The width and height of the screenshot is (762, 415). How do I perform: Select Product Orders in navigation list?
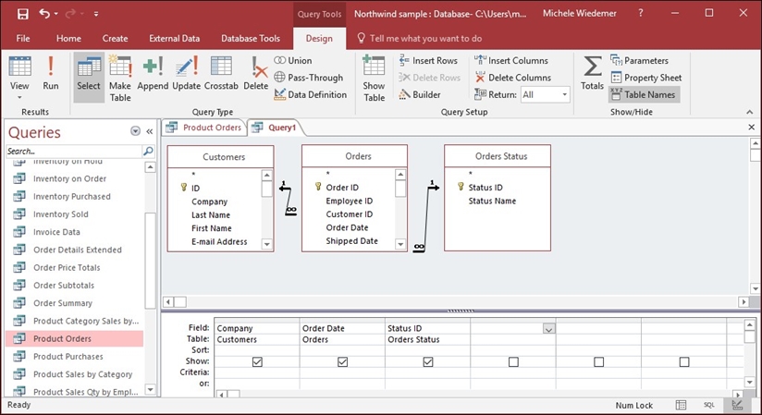tap(75, 338)
